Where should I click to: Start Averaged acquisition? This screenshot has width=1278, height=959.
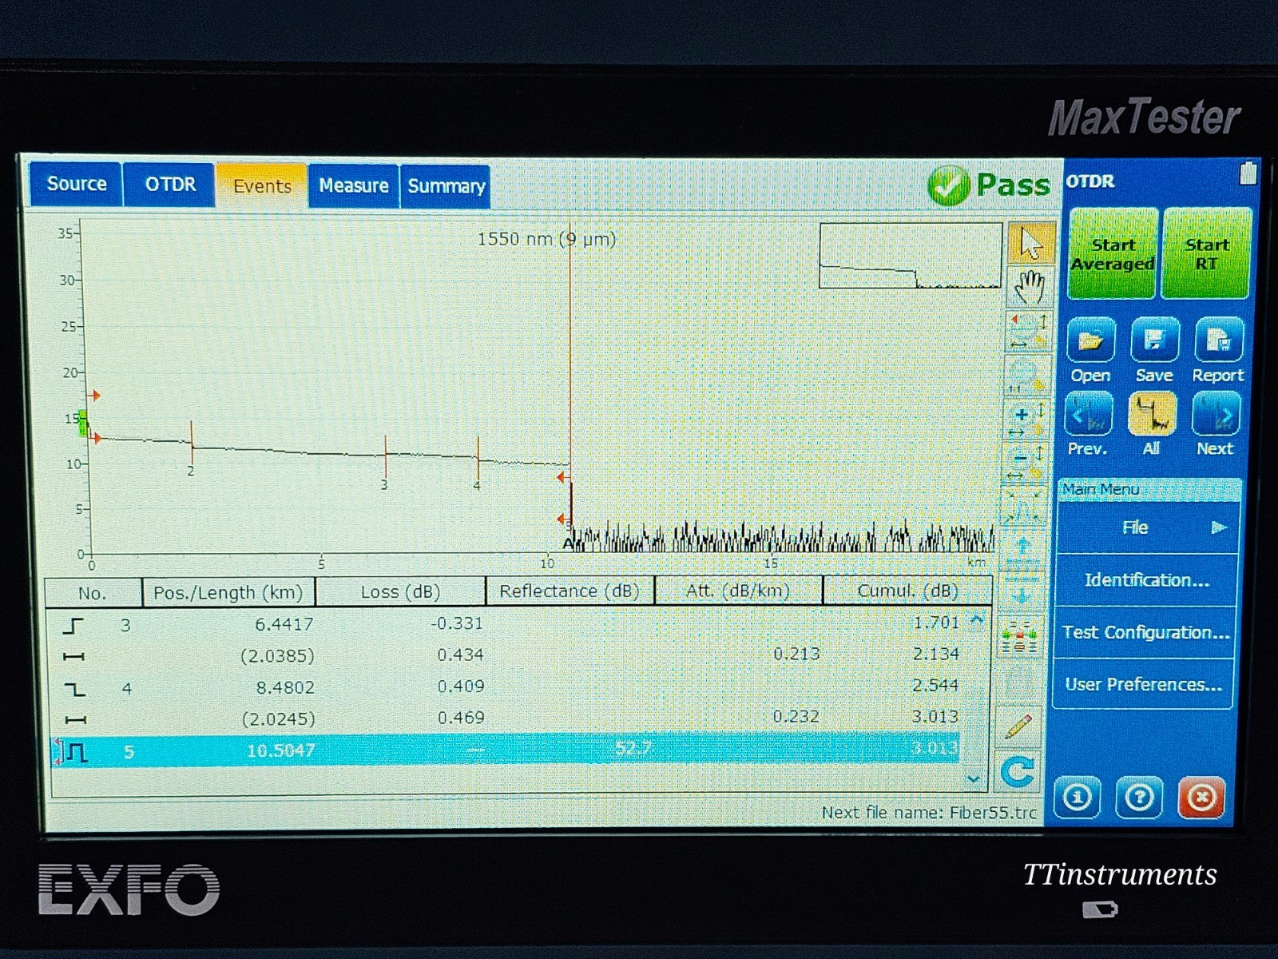coord(1113,254)
